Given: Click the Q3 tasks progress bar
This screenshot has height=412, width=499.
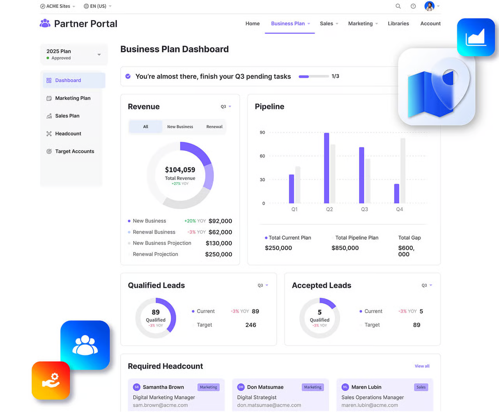Looking at the screenshot, I should tap(313, 76).
